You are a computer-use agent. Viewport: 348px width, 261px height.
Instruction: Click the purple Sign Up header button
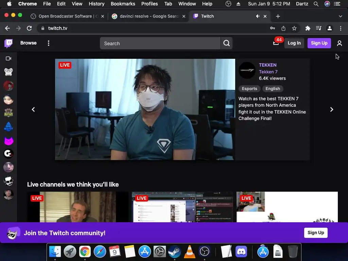[x=319, y=43]
